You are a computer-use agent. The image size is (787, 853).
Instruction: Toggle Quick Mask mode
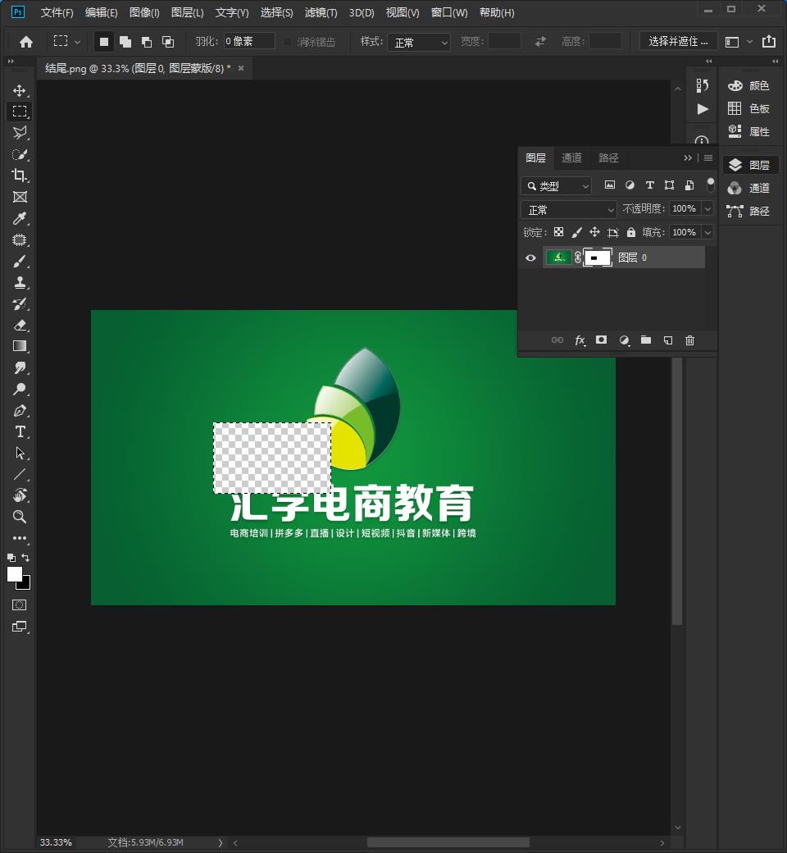click(20, 605)
